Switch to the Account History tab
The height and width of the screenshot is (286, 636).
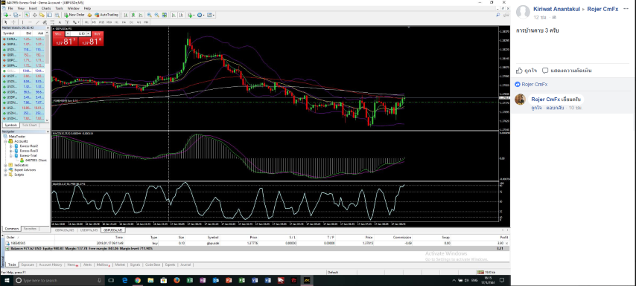(51, 264)
